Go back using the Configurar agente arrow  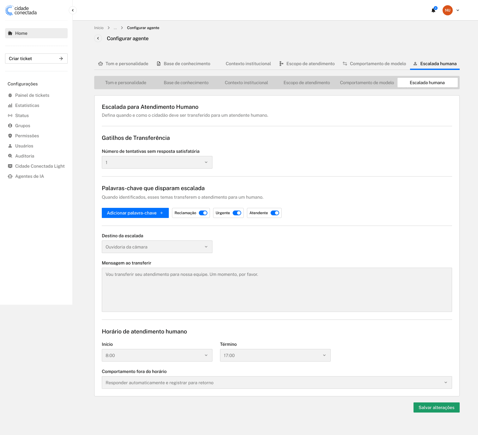click(x=98, y=38)
